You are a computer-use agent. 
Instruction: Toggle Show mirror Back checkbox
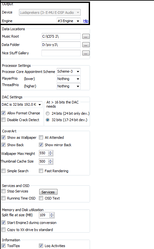41,145
